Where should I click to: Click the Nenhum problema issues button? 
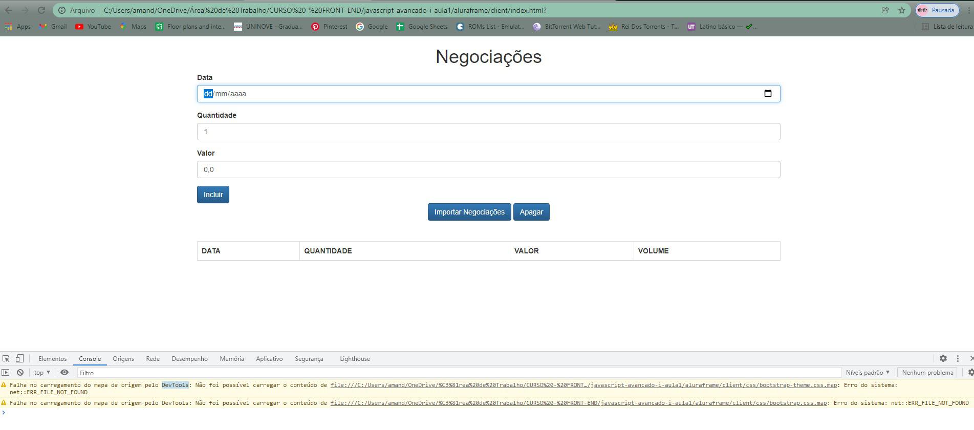click(x=927, y=373)
